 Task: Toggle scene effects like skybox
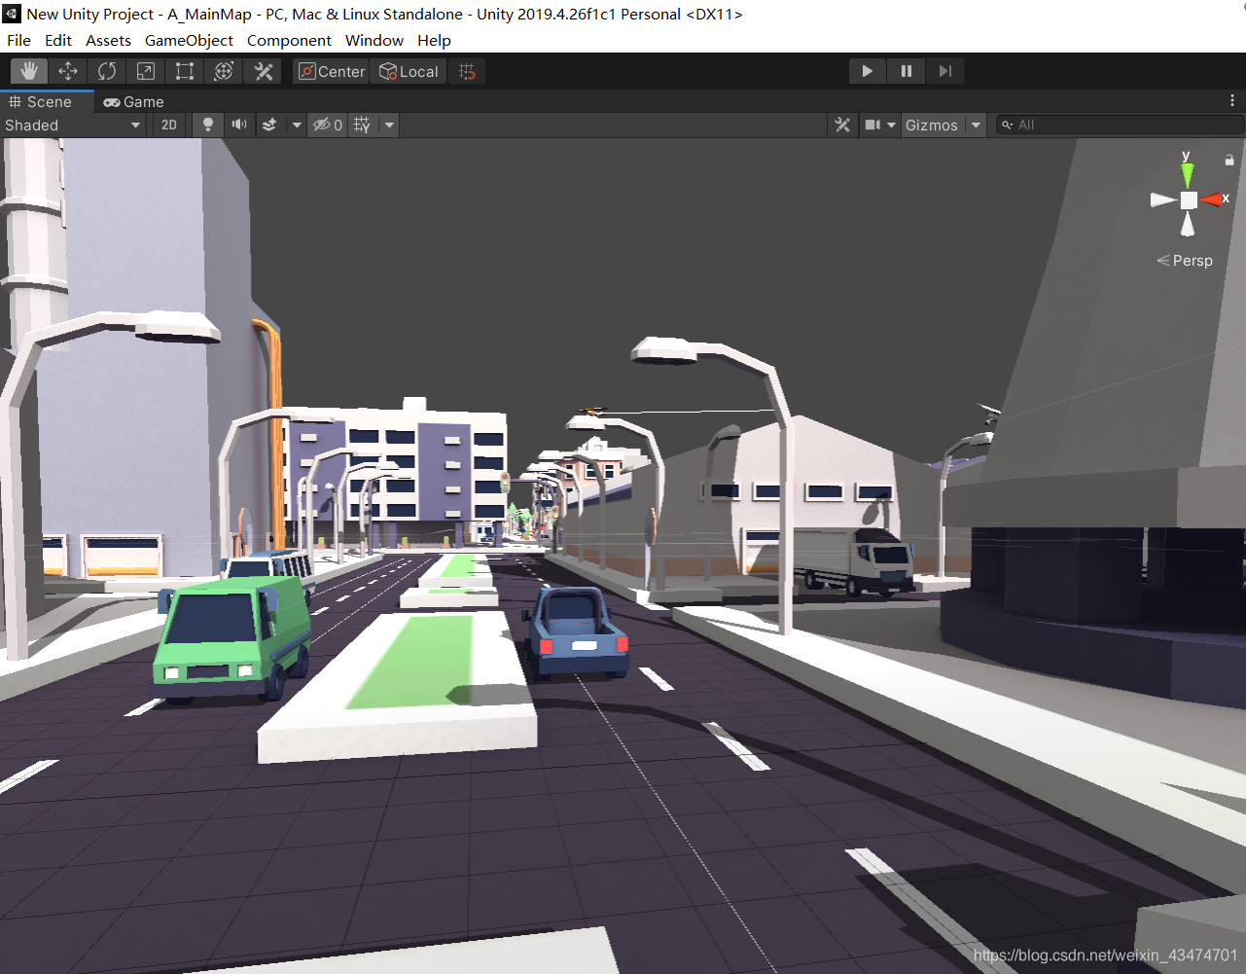click(x=269, y=125)
